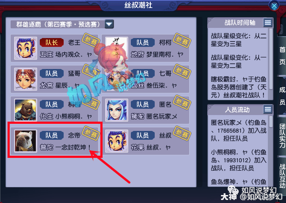
Task: Click the 参赛 stamp on 丝叔's card
Action: (182, 134)
